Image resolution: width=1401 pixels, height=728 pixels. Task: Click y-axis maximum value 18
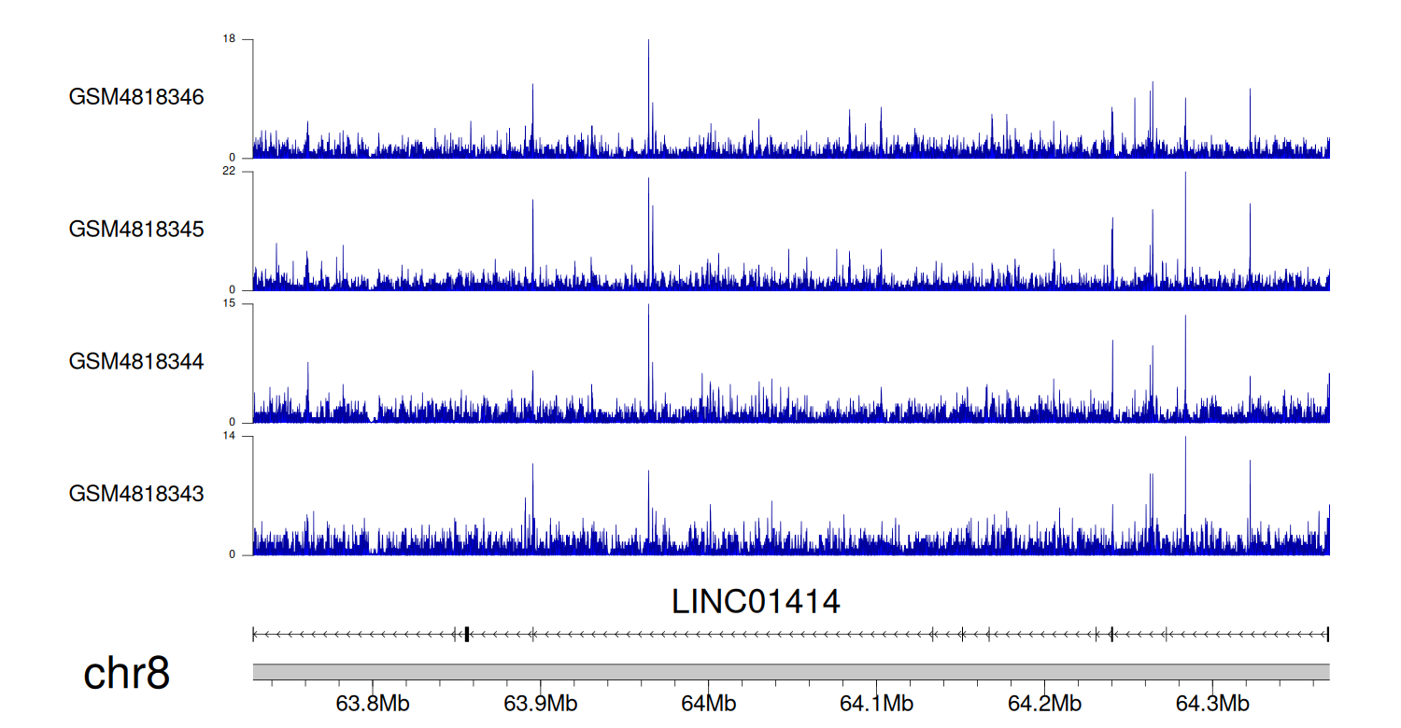coord(229,39)
